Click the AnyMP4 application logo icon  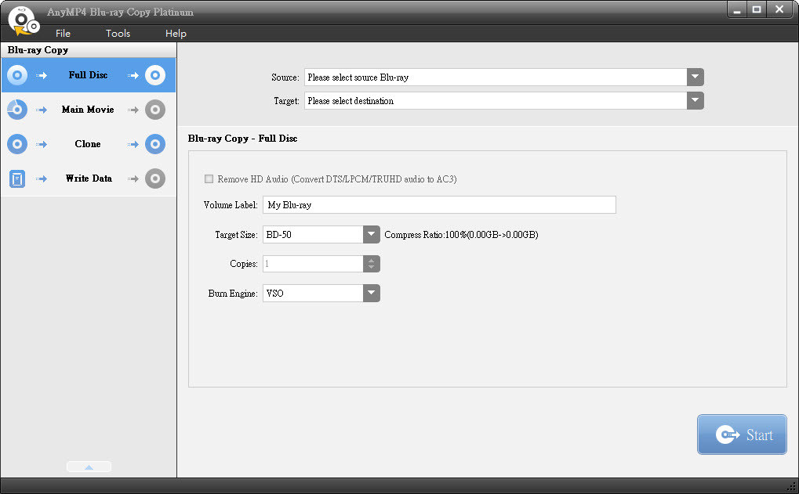22,20
